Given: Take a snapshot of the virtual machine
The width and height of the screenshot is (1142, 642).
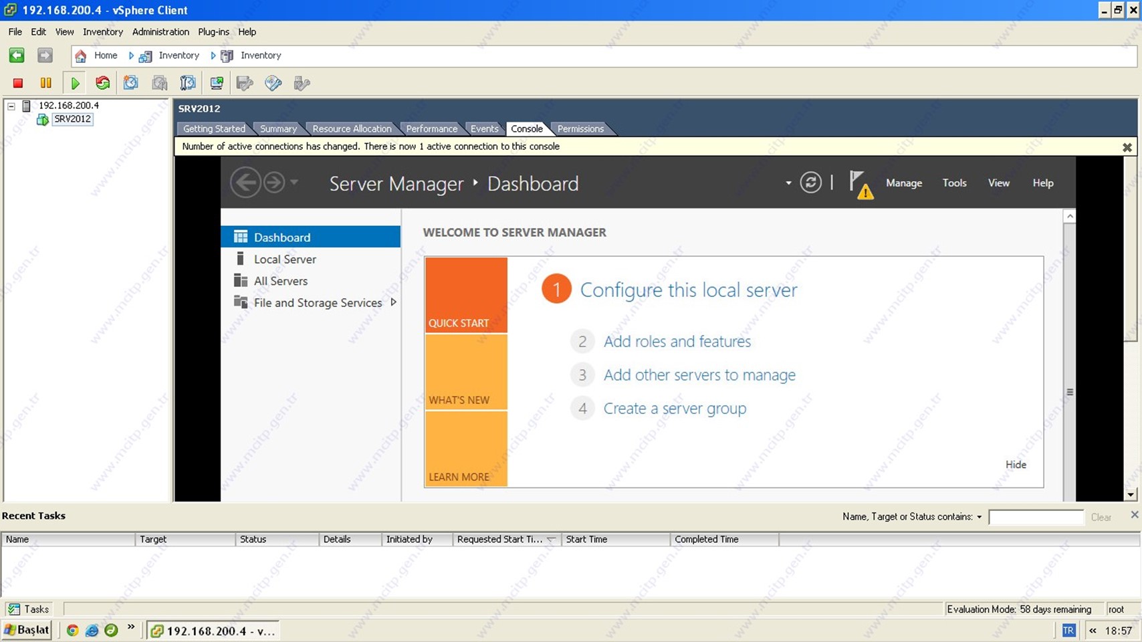Looking at the screenshot, I should pos(131,83).
